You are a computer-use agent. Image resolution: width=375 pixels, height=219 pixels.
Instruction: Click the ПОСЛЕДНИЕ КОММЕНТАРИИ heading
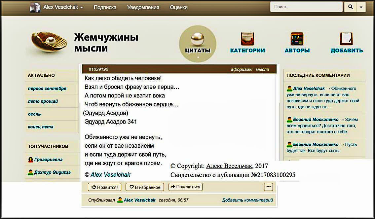tap(318, 75)
